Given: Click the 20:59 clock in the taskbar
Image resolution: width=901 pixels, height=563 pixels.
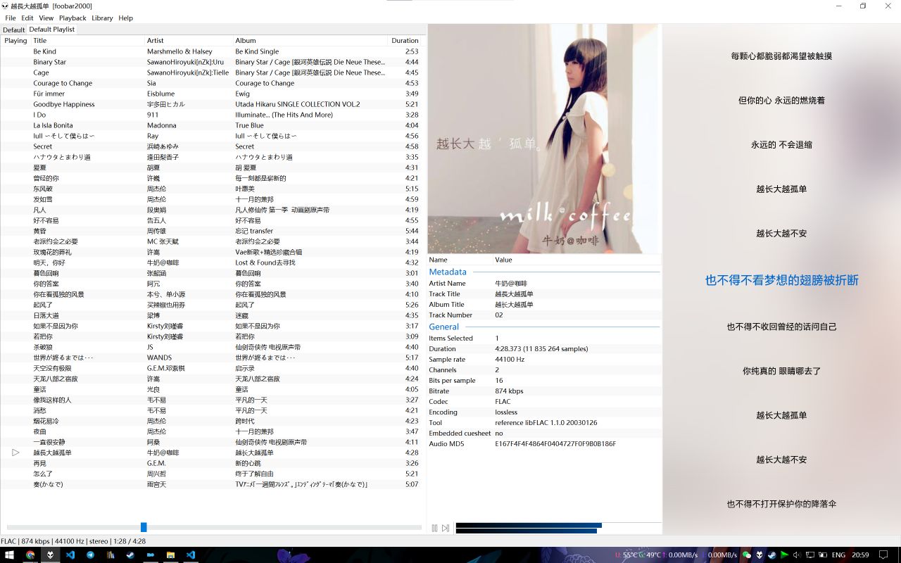Looking at the screenshot, I should pyautogui.click(x=860, y=555).
